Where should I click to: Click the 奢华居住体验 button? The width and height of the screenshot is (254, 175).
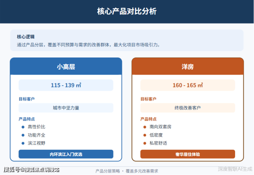(x=188, y=154)
